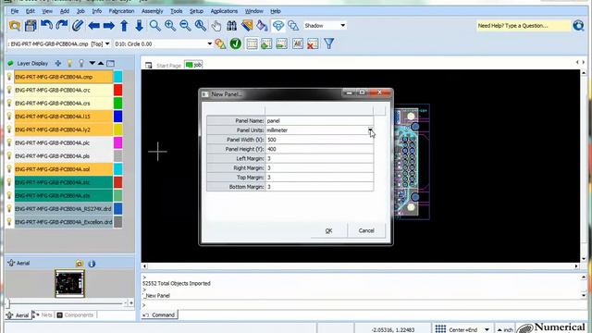Open the Shadow view mode dropdown
The width and height of the screenshot is (592, 333).
click(343, 26)
